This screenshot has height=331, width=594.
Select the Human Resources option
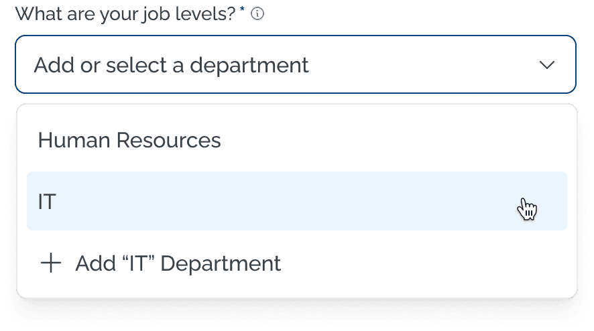click(129, 140)
